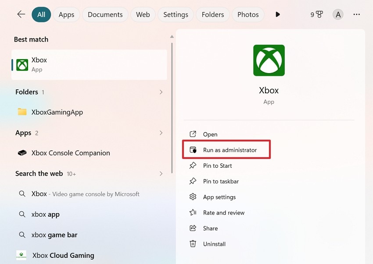Open the Xbox best match result
The image size is (373, 264).
[x=89, y=64]
